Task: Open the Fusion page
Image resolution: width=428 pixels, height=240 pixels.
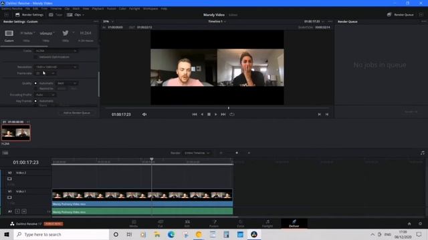Action: (214, 224)
